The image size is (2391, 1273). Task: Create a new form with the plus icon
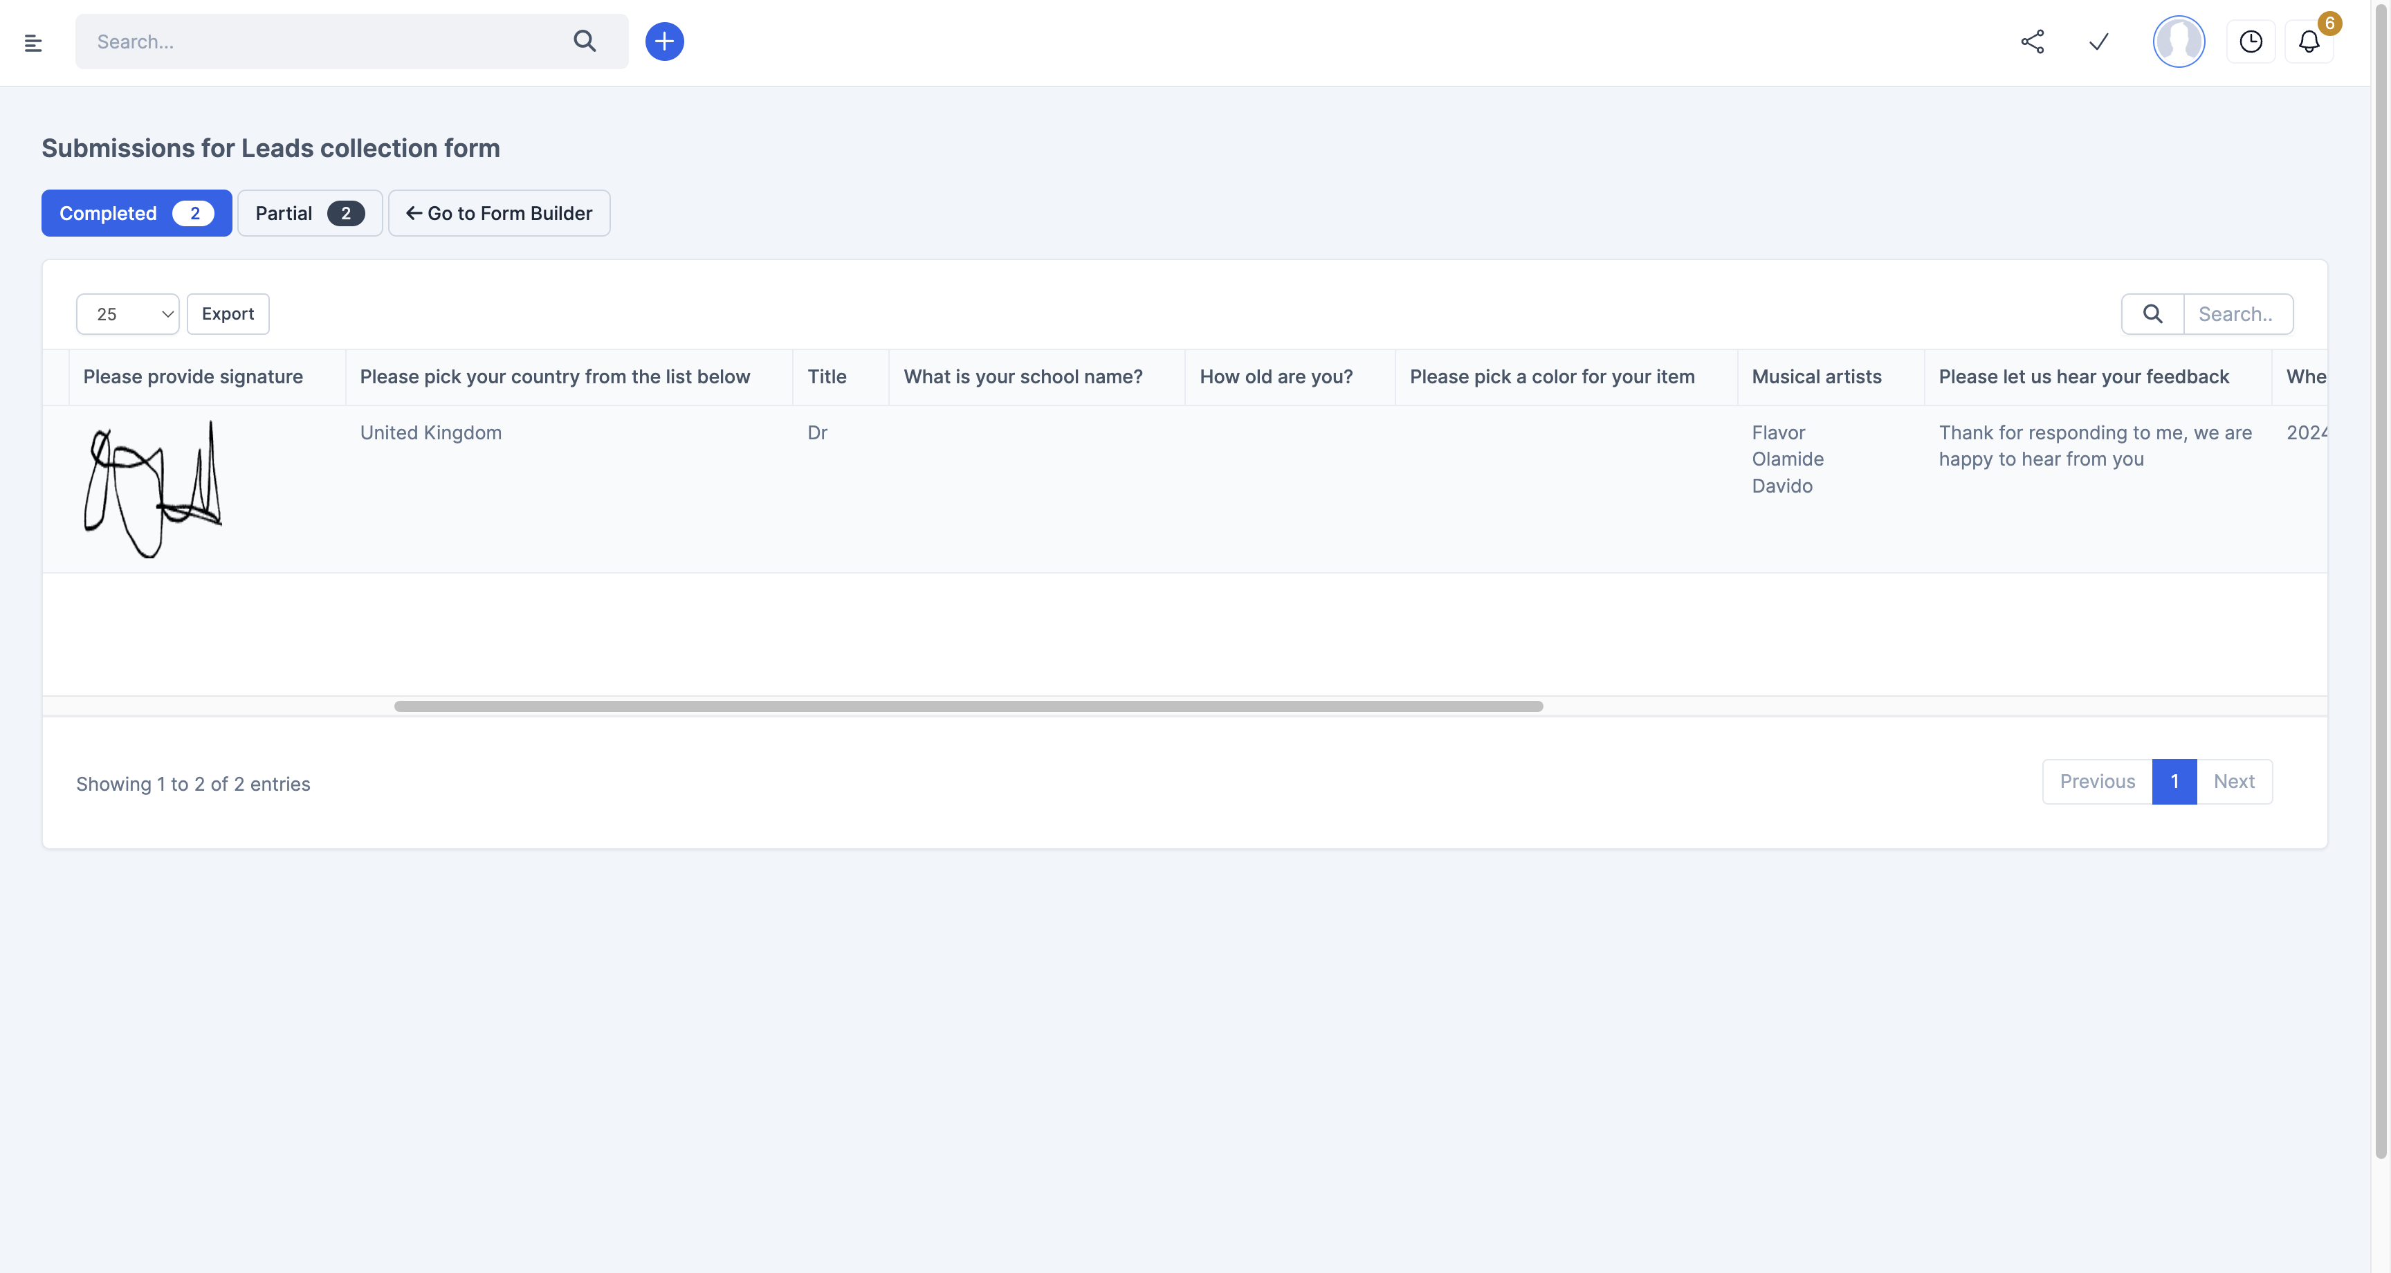point(665,42)
